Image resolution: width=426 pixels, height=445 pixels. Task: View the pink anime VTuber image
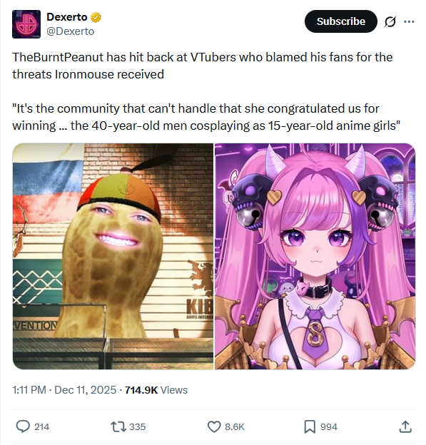[315, 256]
